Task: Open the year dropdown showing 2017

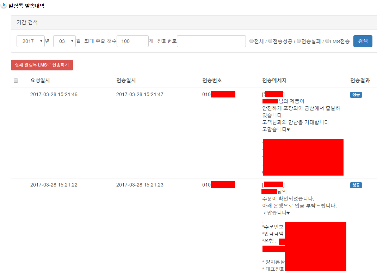Action: pos(31,41)
